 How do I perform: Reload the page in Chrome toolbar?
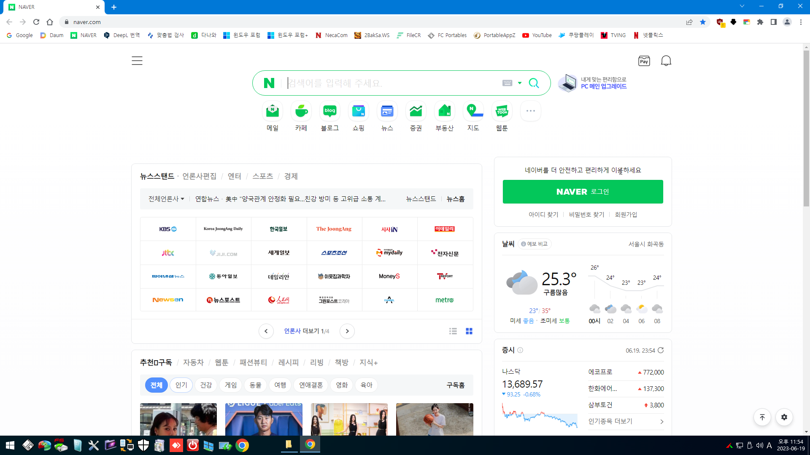click(x=36, y=22)
